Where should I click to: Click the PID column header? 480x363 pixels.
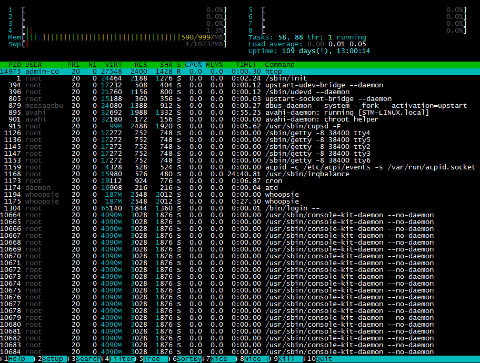[15, 65]
